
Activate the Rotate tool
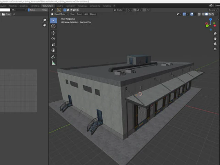pyautogui.click(x=53, y=38)
